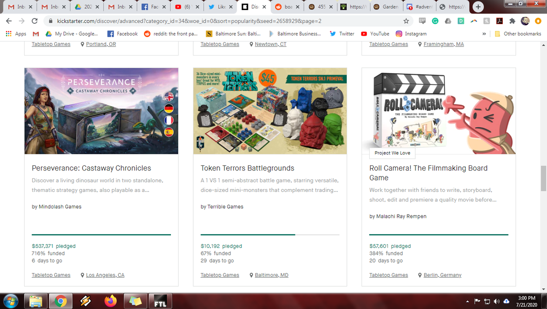Open the Baltimore Business bookmark
The height and width of the screenshot is (309, 547).
(294, 34)
